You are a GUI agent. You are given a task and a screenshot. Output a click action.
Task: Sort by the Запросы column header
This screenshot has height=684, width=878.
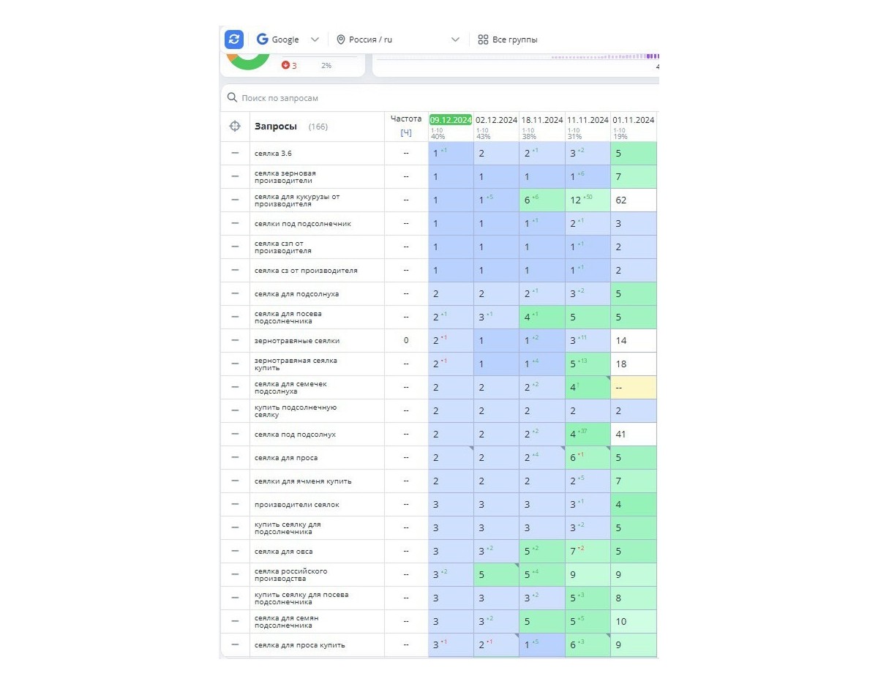click(x=276, y=127)
